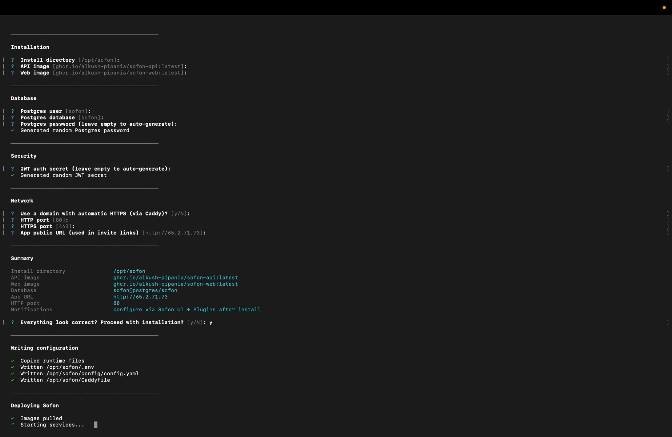The width and height of the screenshot is (672, 437).
Task: Click the question mark beside 'Everything look correct?'
Action: 12,323
